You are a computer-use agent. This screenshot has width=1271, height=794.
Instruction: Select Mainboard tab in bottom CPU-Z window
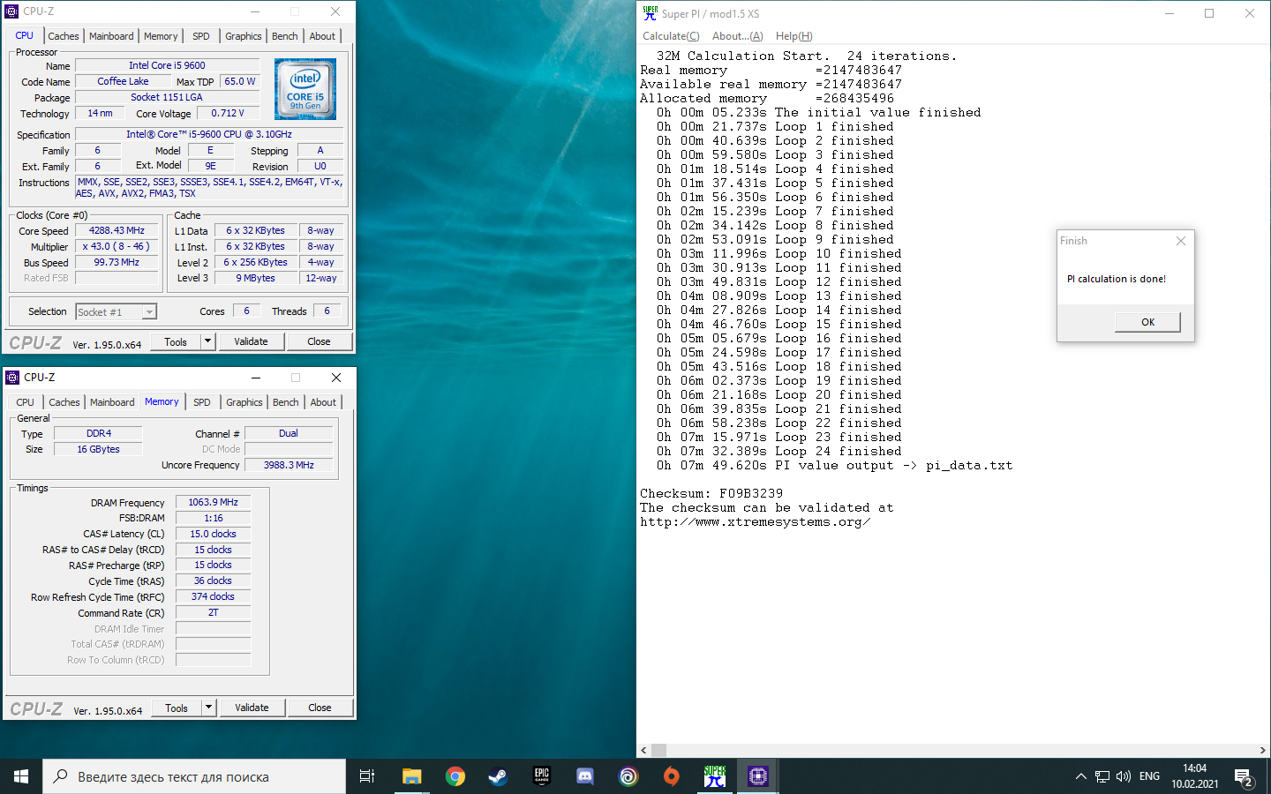pyautogui.click(x=112, y=402)
